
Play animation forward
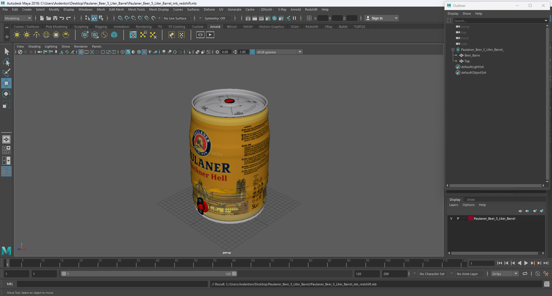526,263
